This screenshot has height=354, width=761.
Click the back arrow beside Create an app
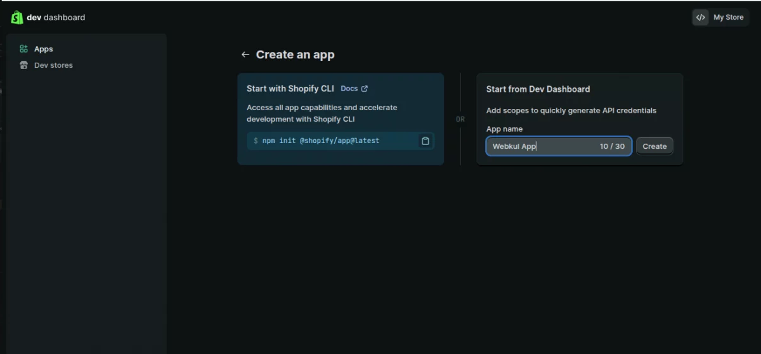click(245, 55)
